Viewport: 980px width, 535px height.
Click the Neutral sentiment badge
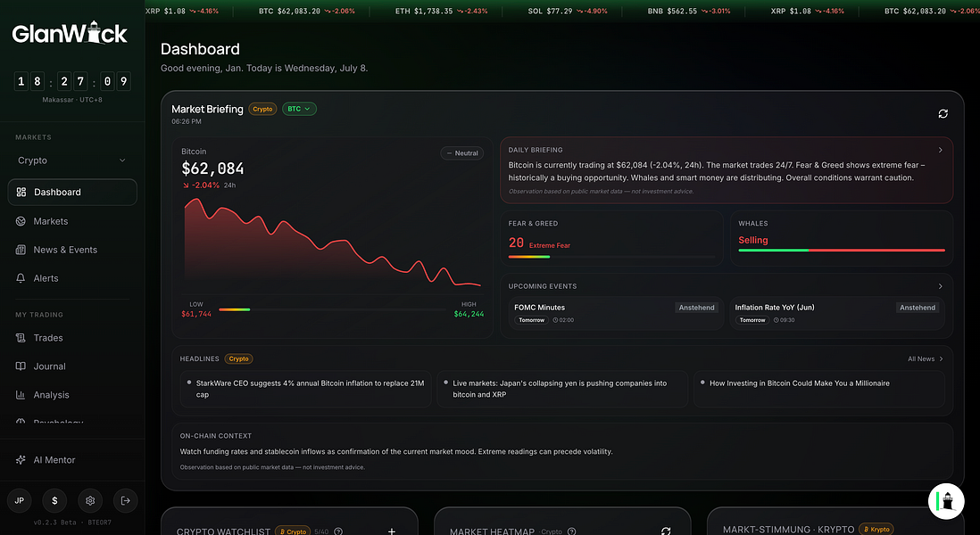coord(461,153)
